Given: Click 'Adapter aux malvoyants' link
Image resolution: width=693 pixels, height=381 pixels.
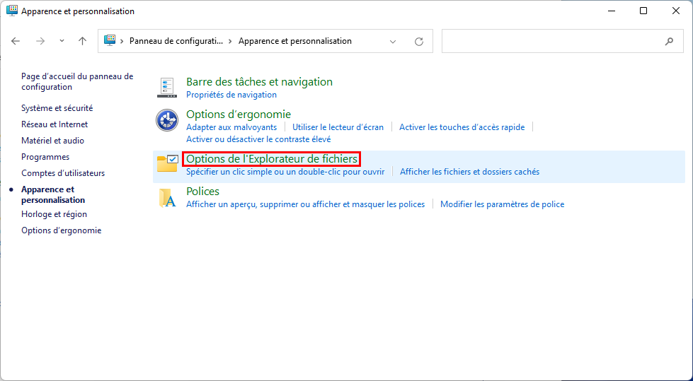Looking at the screenshot, I should 231,127.
